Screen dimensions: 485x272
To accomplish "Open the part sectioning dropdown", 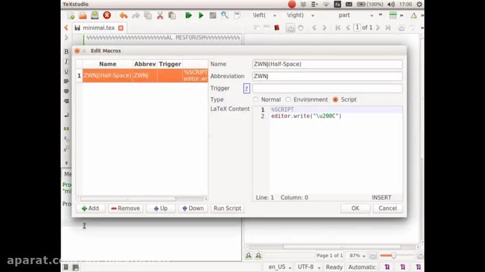I will point(355,15).
